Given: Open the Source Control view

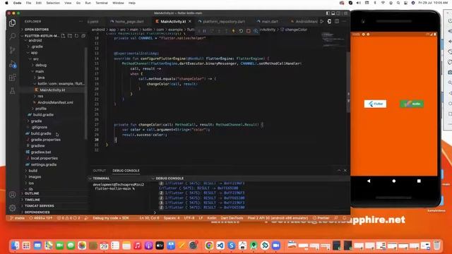Looking at the screenshot, I should (x=13, y=50).
